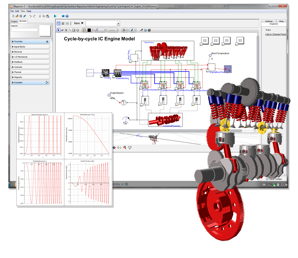Expand the Multibody library palette

(30, 62)
